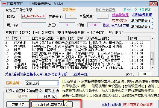Click the 时间 column header
Image resolution: width=159 pixels, height=108 pixels.
click(x=139, y=38)
